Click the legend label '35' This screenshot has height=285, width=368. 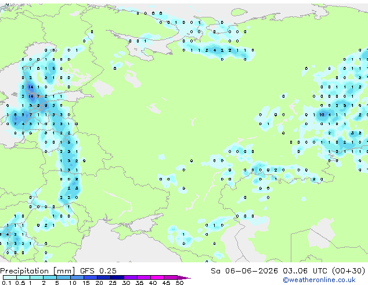(x=139, y=283)
